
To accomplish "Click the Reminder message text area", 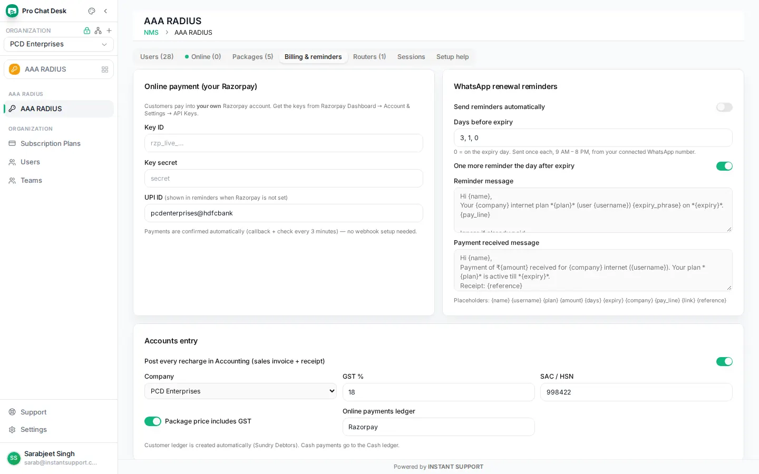I will pos(593,210).
